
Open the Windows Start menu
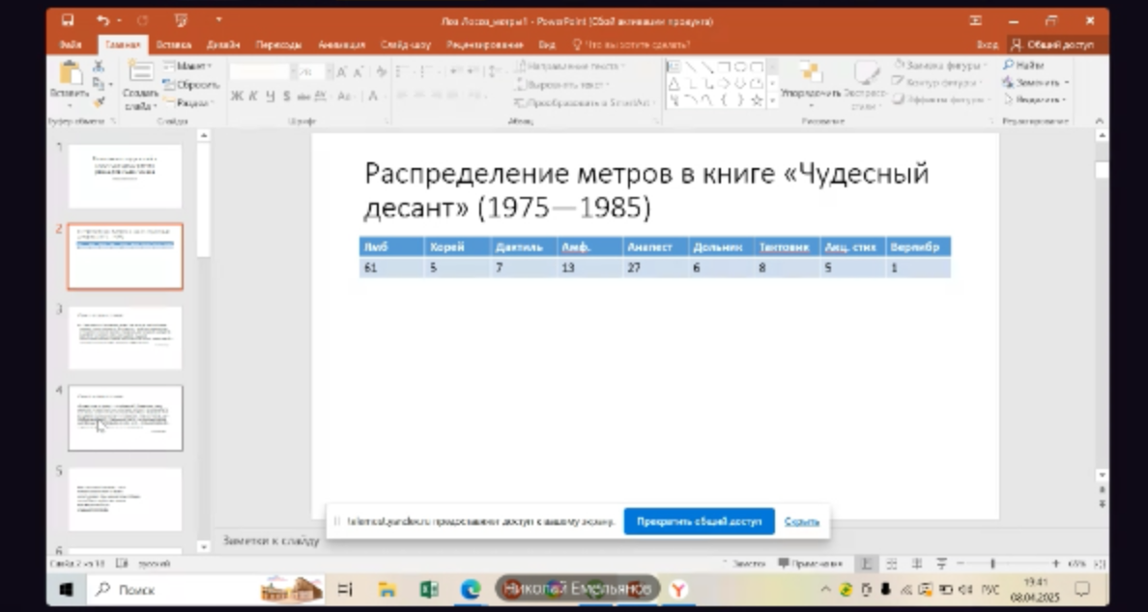66,590
